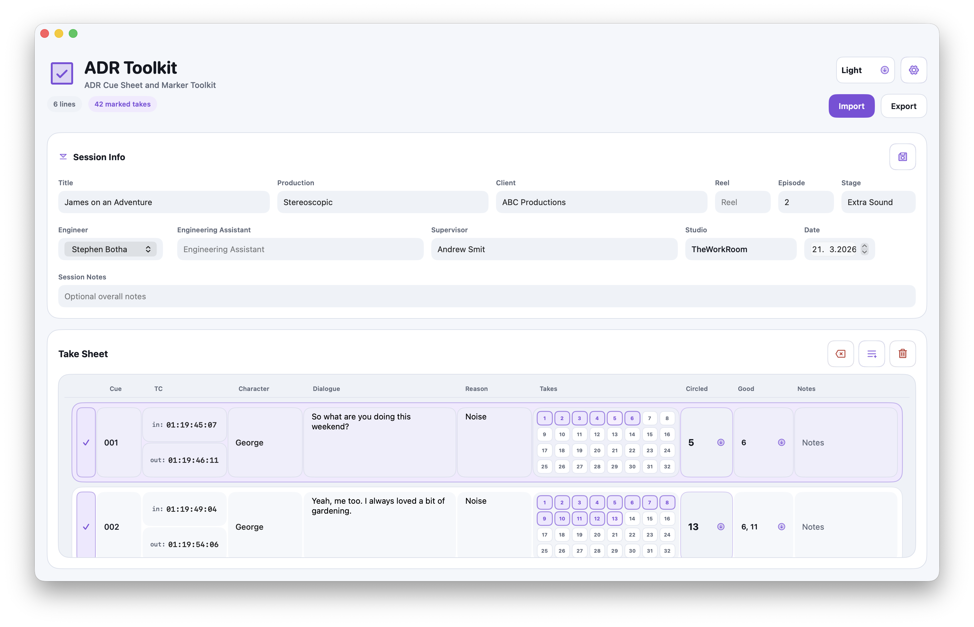Screen dimensions: 974x627
Task: Add a new take row via list-plus icon
Action: 872,353
